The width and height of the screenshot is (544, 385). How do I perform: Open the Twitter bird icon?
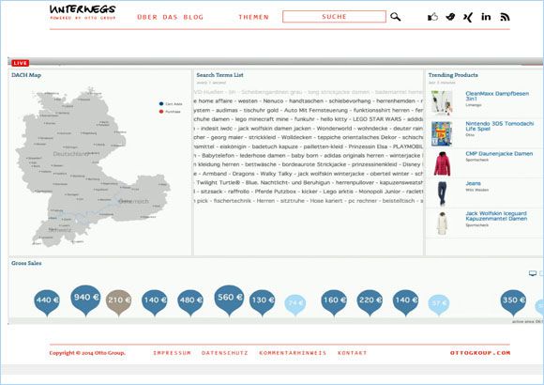tap(450, 17)
